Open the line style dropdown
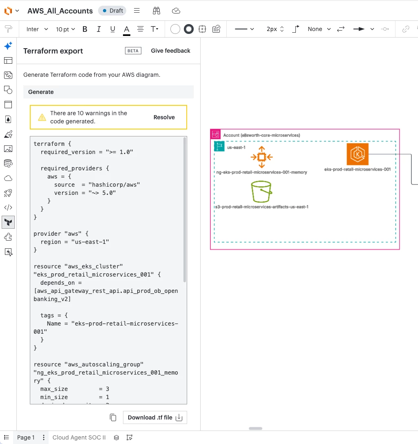 244,29
